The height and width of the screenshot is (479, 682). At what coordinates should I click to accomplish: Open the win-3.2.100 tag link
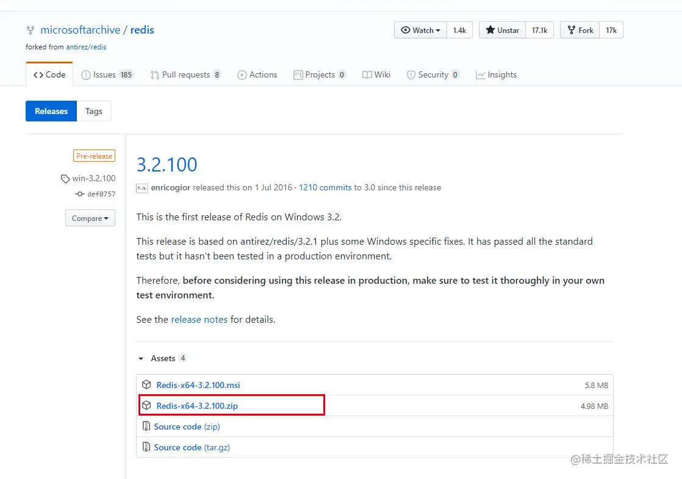94,178
